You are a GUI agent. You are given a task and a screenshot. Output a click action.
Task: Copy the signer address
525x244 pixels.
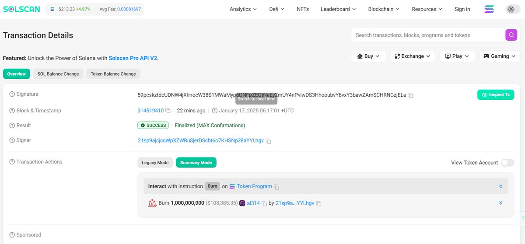click(x=269, y=141)
